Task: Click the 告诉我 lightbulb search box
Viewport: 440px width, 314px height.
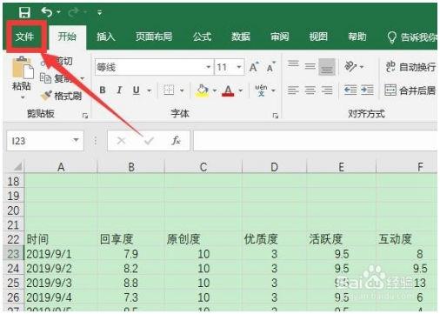Action: (x=411, y=37)
